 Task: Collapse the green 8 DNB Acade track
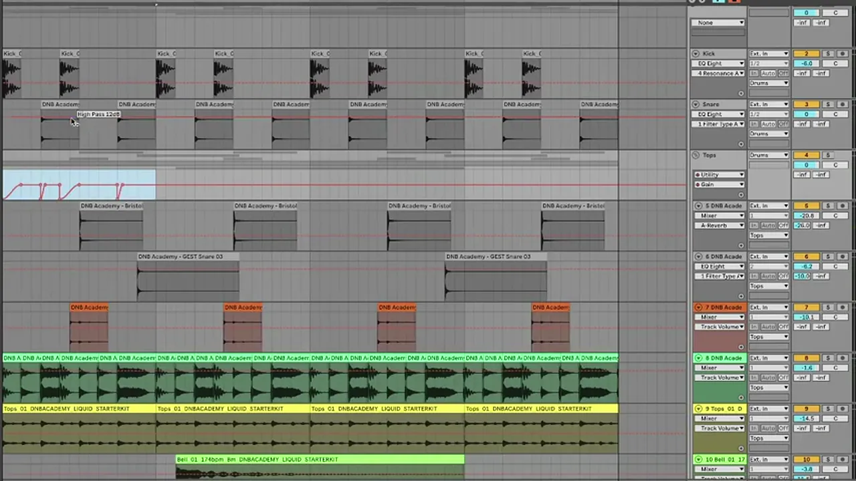tap(698, 358)
